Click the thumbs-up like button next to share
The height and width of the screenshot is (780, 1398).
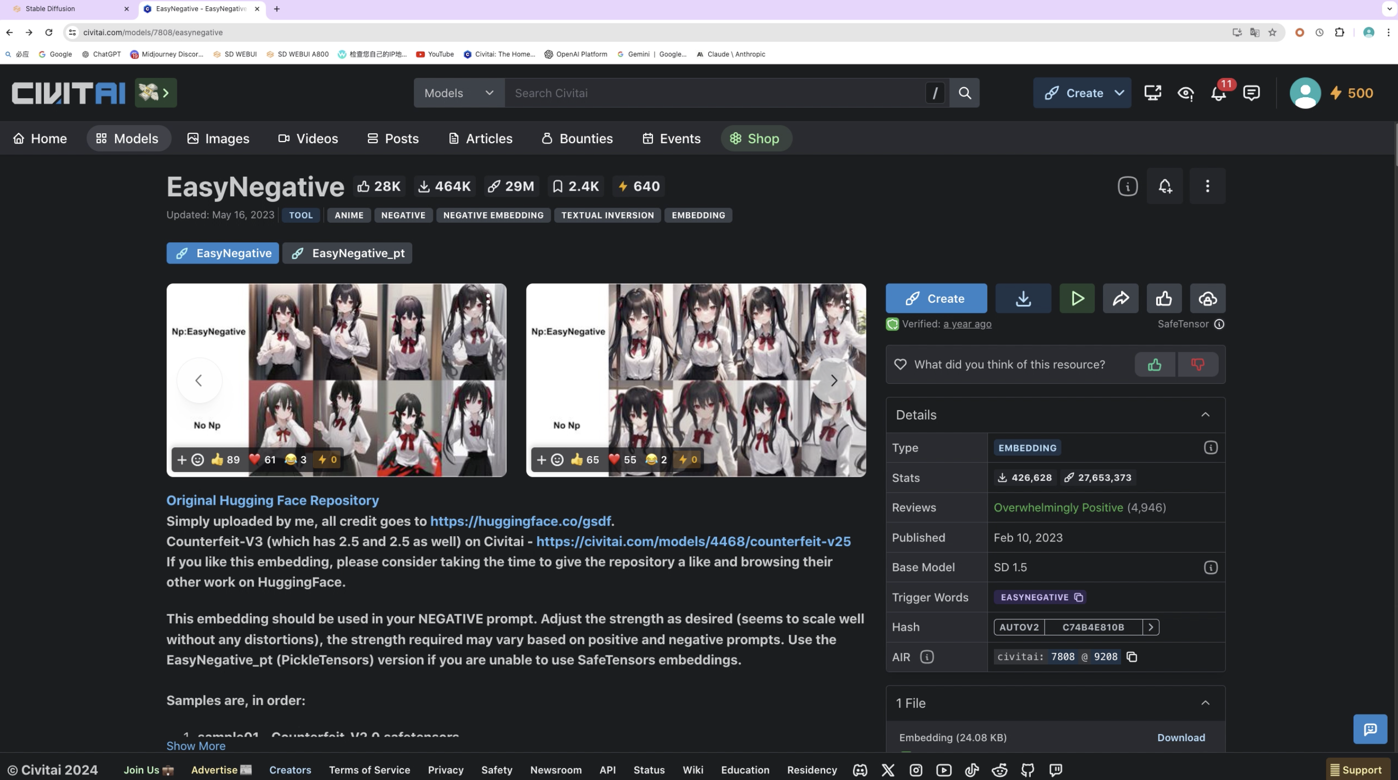tap(1163, 299)
